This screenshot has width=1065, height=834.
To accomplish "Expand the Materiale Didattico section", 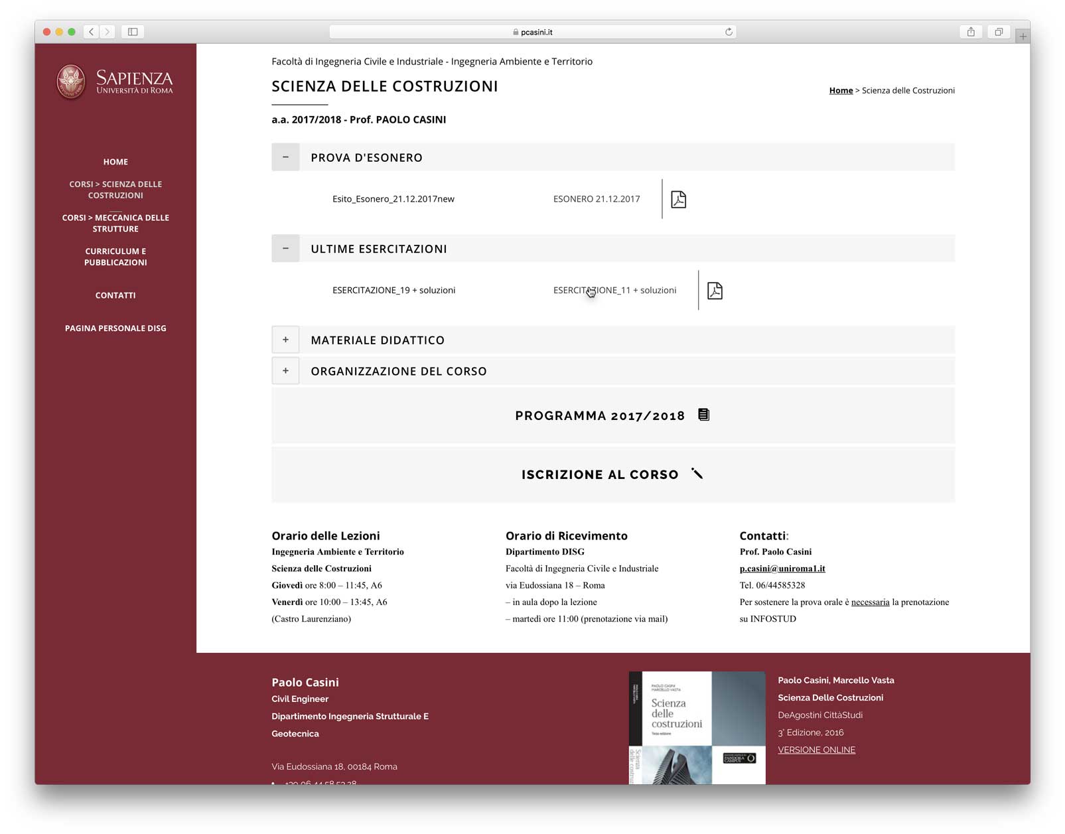I will pos(285,340).
